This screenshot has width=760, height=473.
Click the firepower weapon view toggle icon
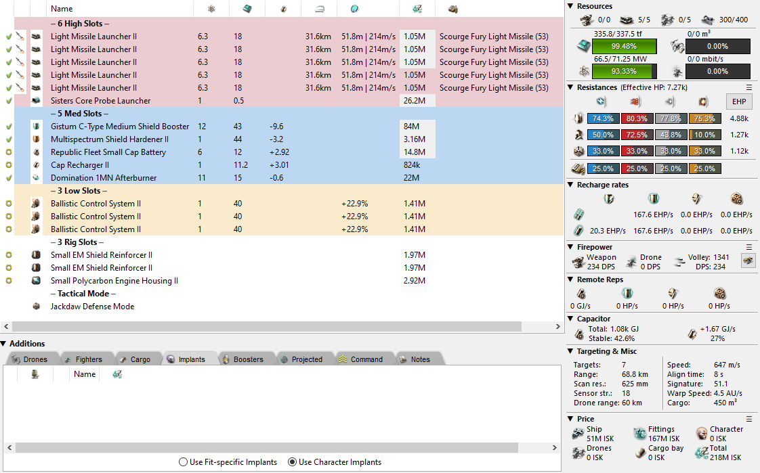[x=748, y=261]
